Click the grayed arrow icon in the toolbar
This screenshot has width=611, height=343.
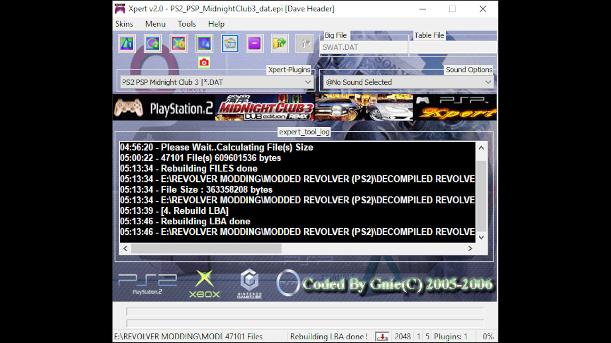coord(305,43)
